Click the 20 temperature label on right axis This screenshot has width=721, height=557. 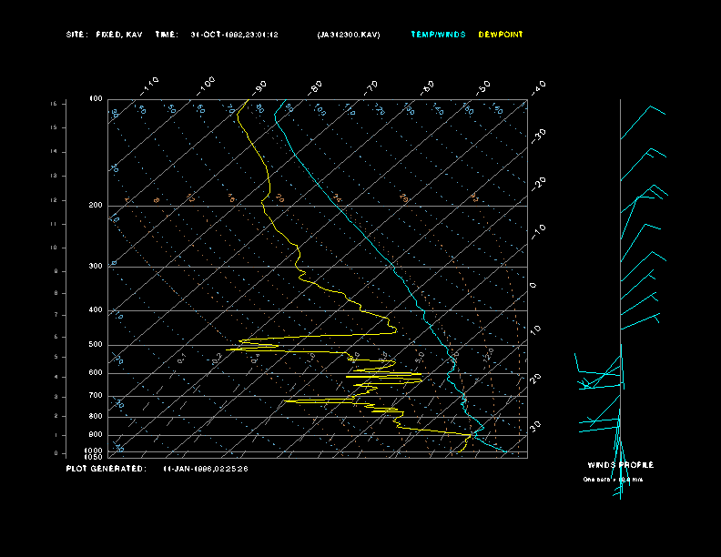coord(535,379)
